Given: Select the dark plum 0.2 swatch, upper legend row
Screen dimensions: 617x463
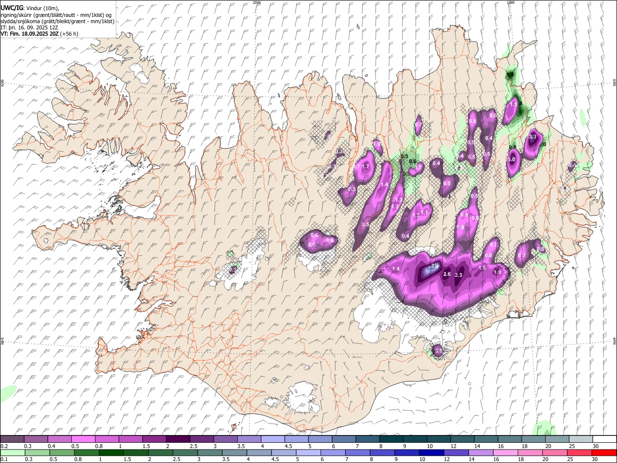Looking at the screenshot, I should tap(12, 439).
